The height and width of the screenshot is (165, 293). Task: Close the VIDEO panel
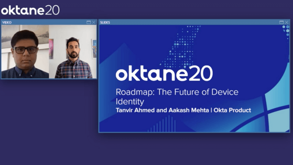[x=94, y=22]
